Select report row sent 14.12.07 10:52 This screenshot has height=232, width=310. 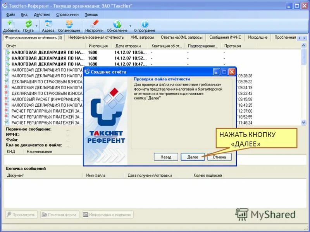click(152, 58)
